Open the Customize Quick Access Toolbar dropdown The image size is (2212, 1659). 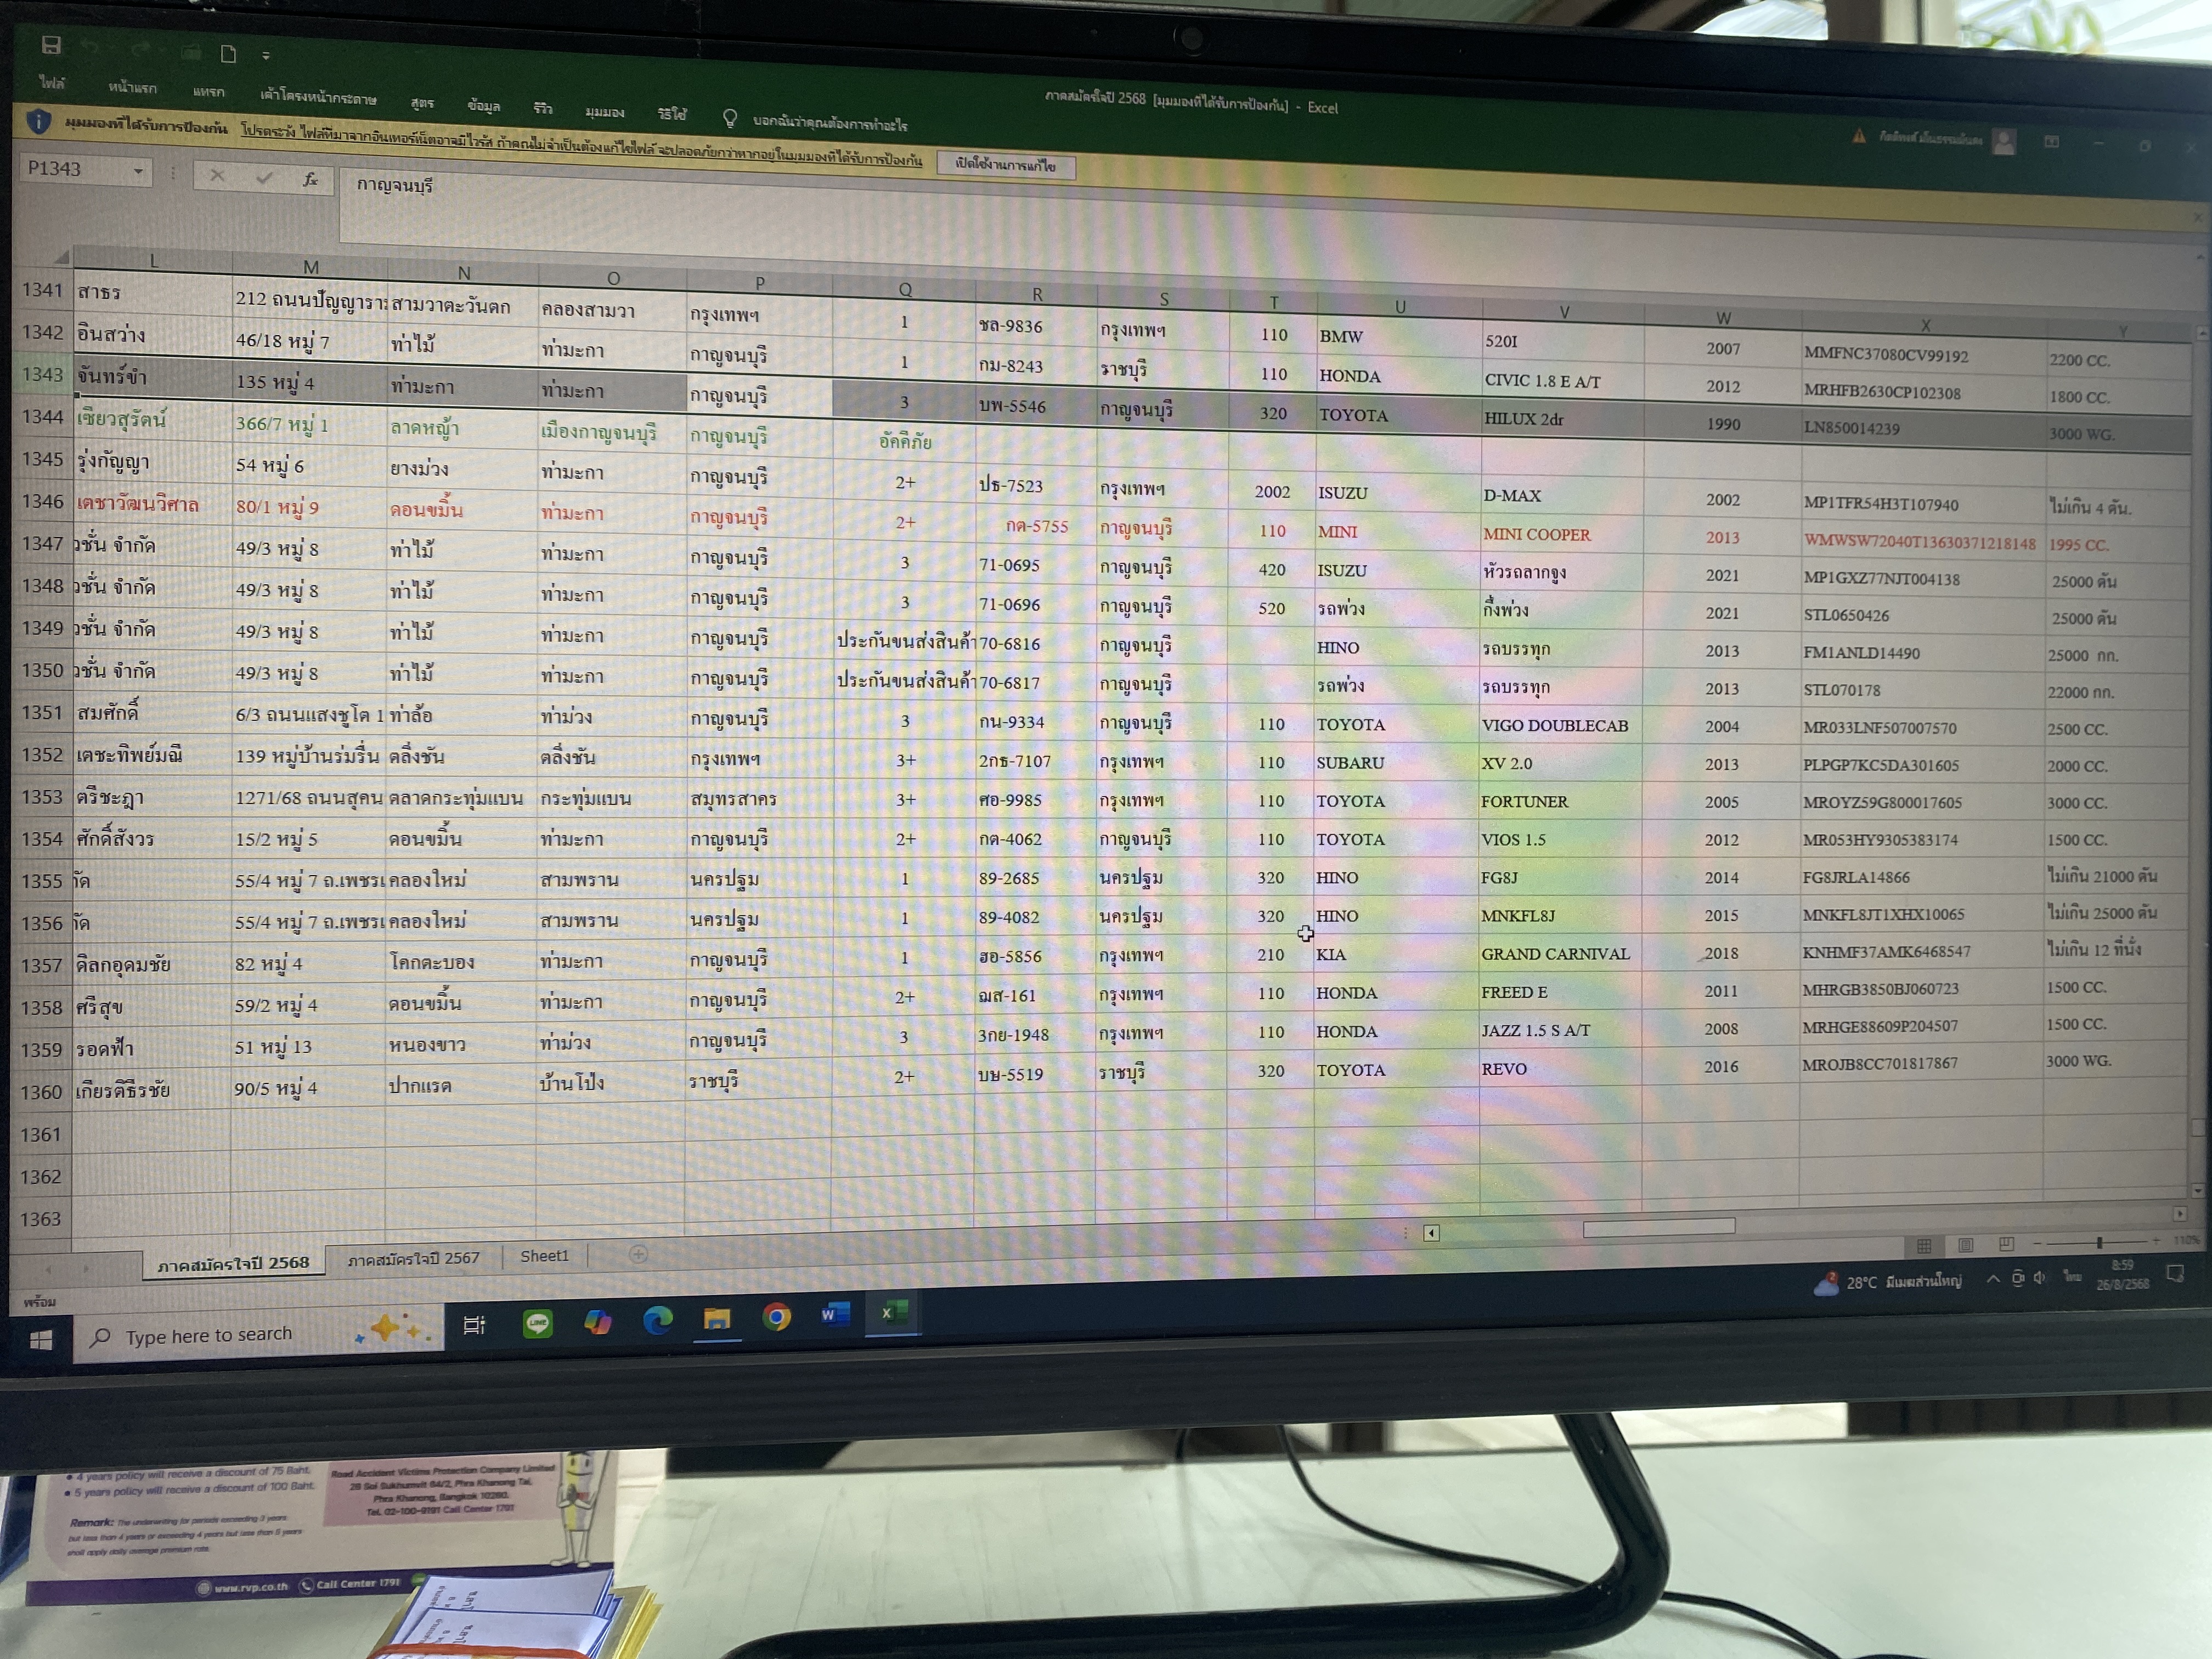(x=266, y=56)
